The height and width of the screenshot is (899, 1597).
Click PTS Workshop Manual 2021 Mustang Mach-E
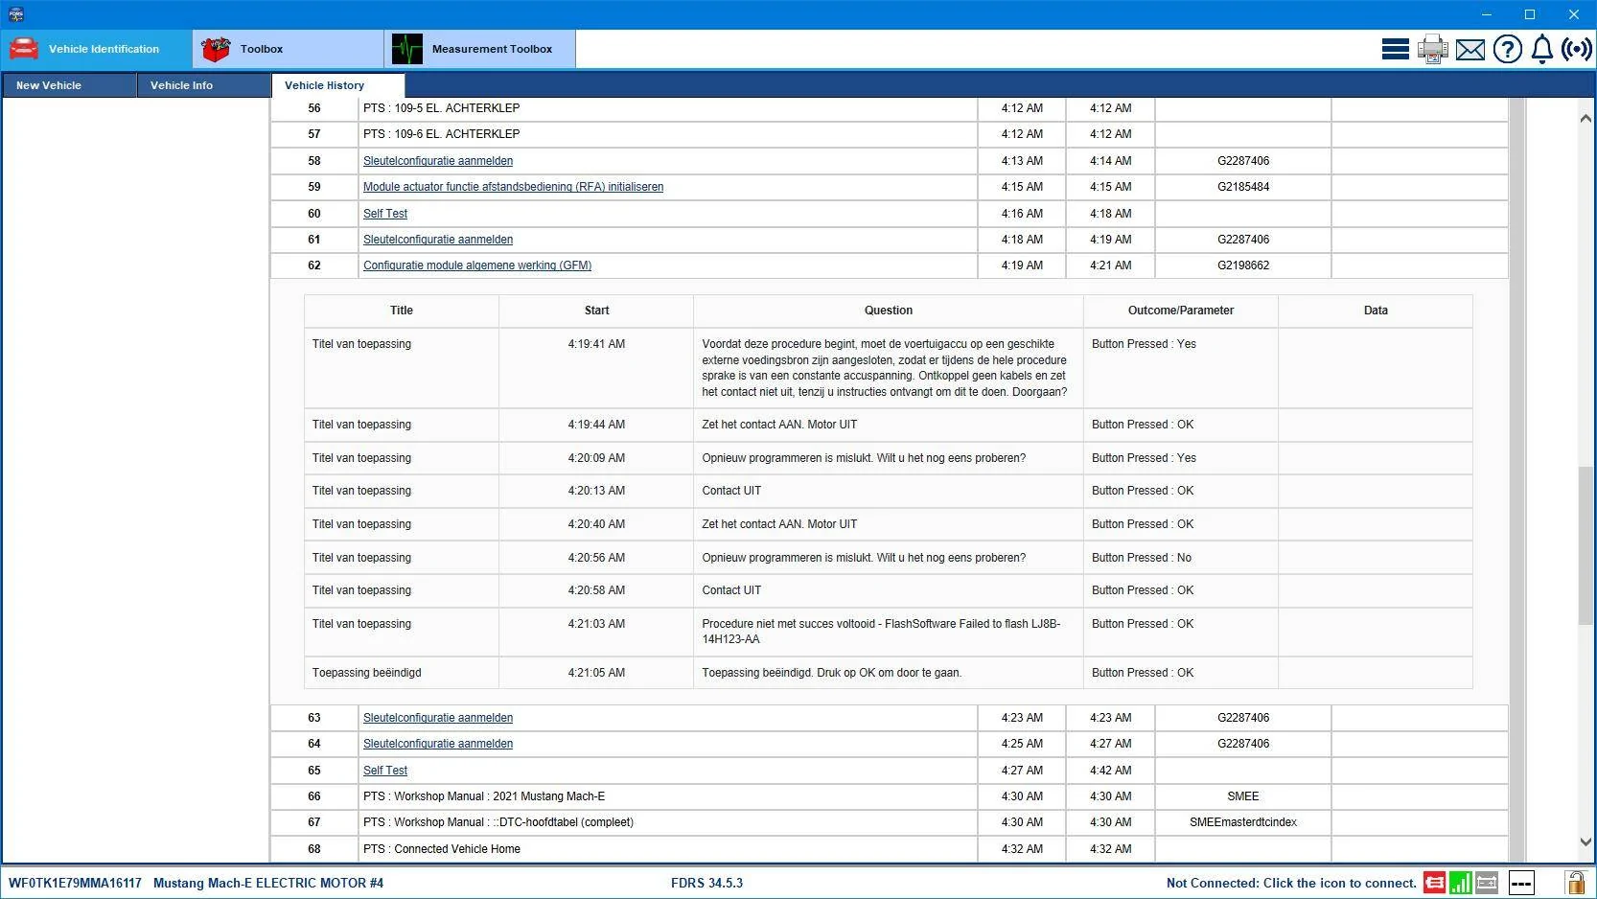pos(667,796)
